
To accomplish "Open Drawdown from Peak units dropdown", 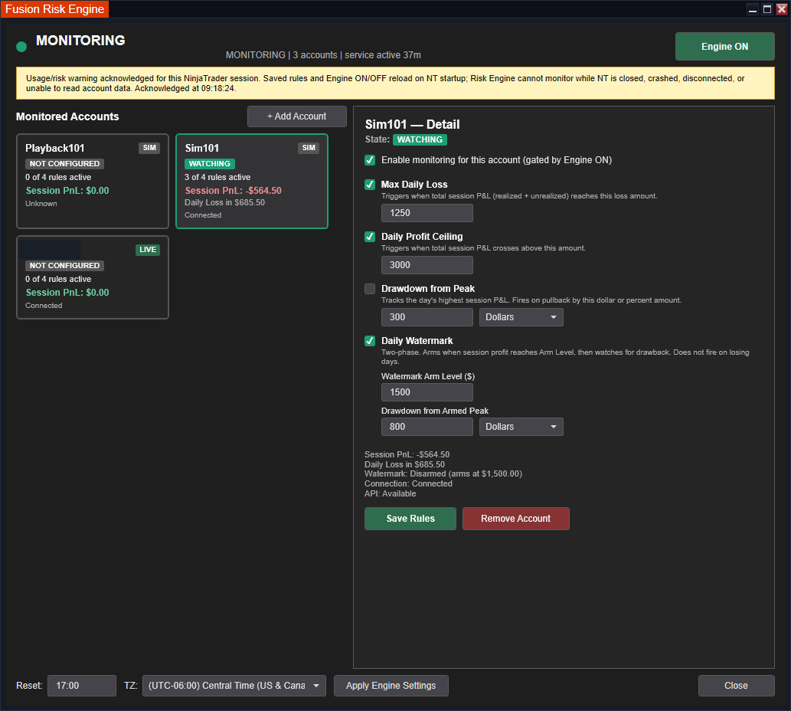I will tap(521, 317).
